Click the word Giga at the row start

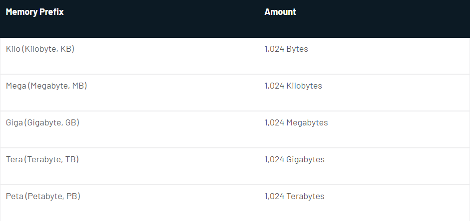(x=14, y=123)
